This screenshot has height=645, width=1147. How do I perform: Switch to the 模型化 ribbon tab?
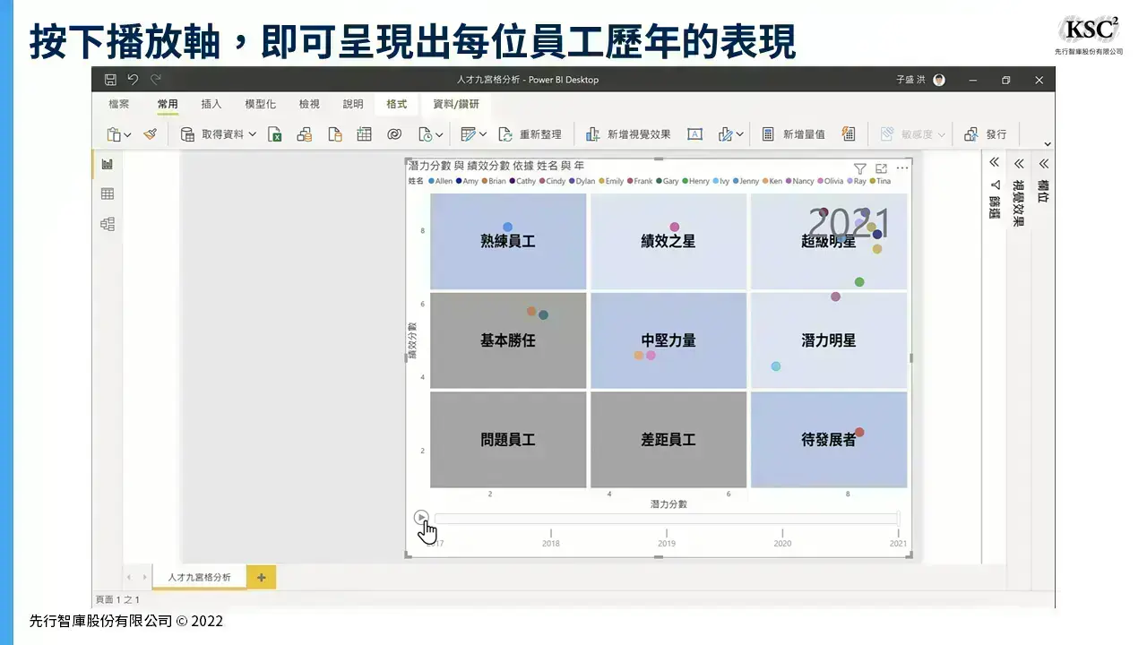pyautogui.click(x=261, y=104)
